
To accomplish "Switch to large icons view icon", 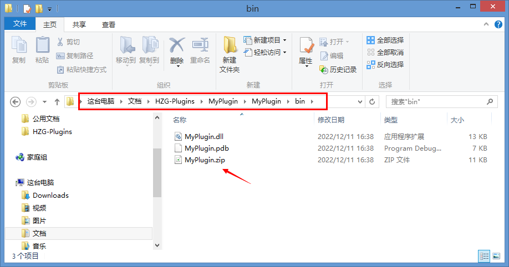I will click(496, 256).
